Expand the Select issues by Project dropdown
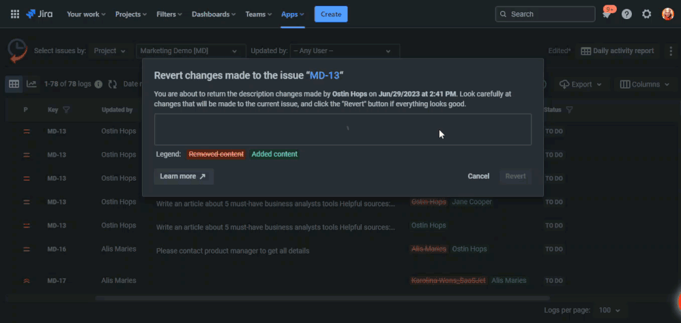681x323 pixels. pyautogui.click(x=110, y=50)
